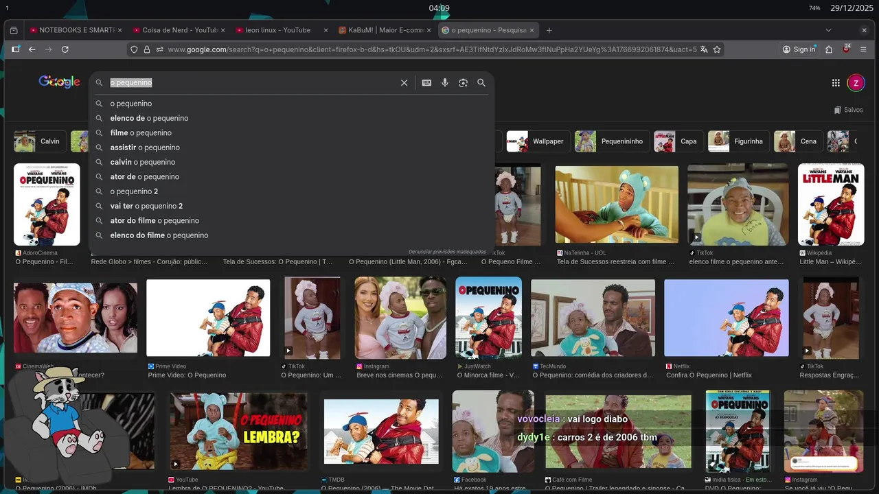
Task: Open the Prime Video O Pequenino image
Action: coord(208,318)
